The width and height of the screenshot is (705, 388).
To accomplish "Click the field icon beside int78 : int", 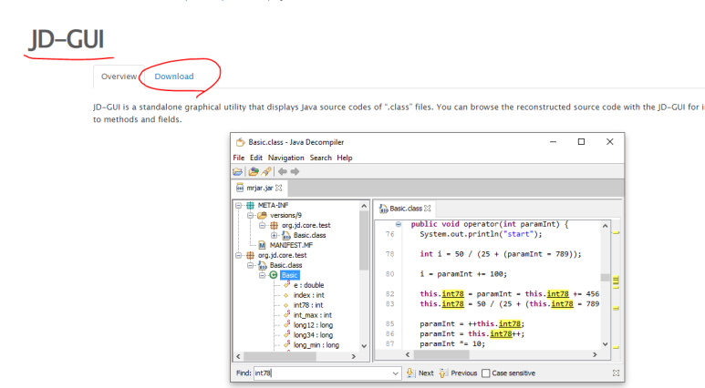I will [x=286, y=305].
